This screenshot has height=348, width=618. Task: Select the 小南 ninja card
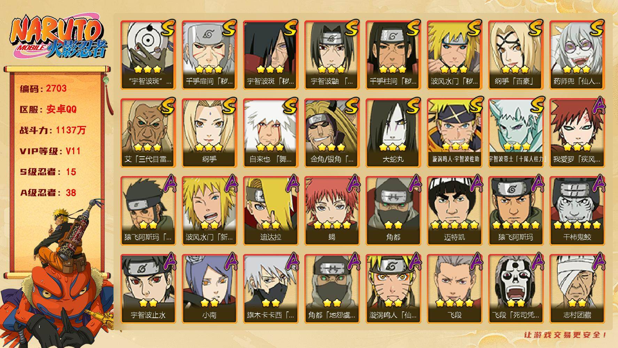209,289
